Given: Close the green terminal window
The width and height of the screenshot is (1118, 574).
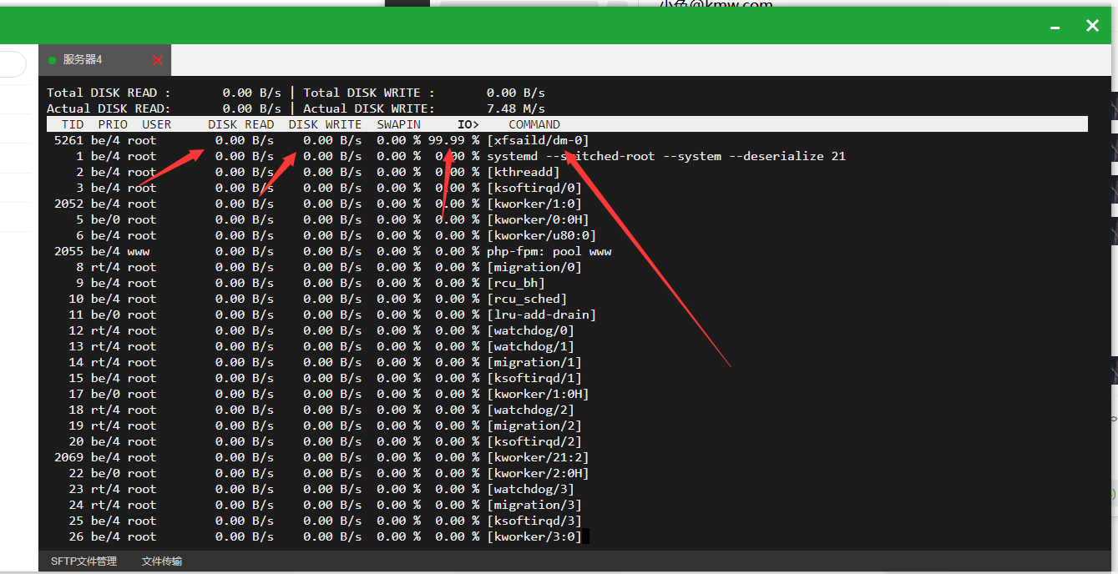Looking at the screenshot, I should point(1092,26).
